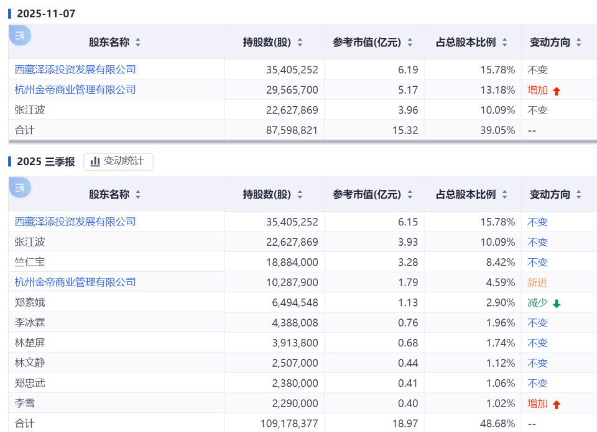The image size is (597, 432).
Task: Click the search-list icon in the 三季报 table
Action: point(20,187)
